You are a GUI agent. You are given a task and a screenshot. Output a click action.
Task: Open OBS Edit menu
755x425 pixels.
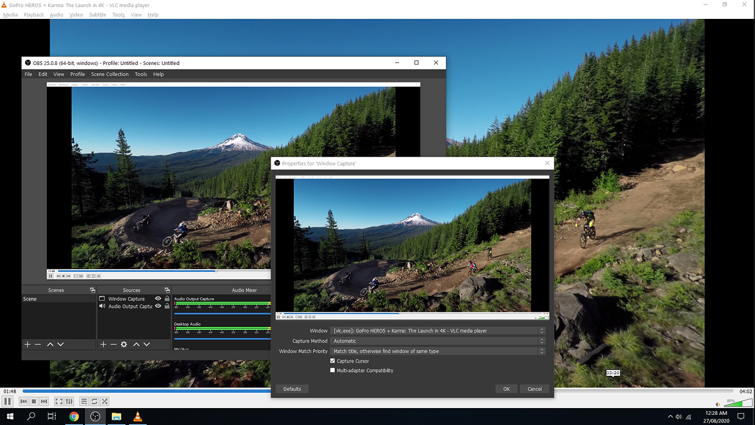[43, 74]
